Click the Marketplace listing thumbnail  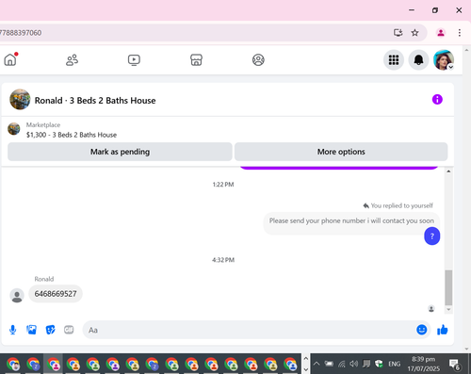[14, 129]
